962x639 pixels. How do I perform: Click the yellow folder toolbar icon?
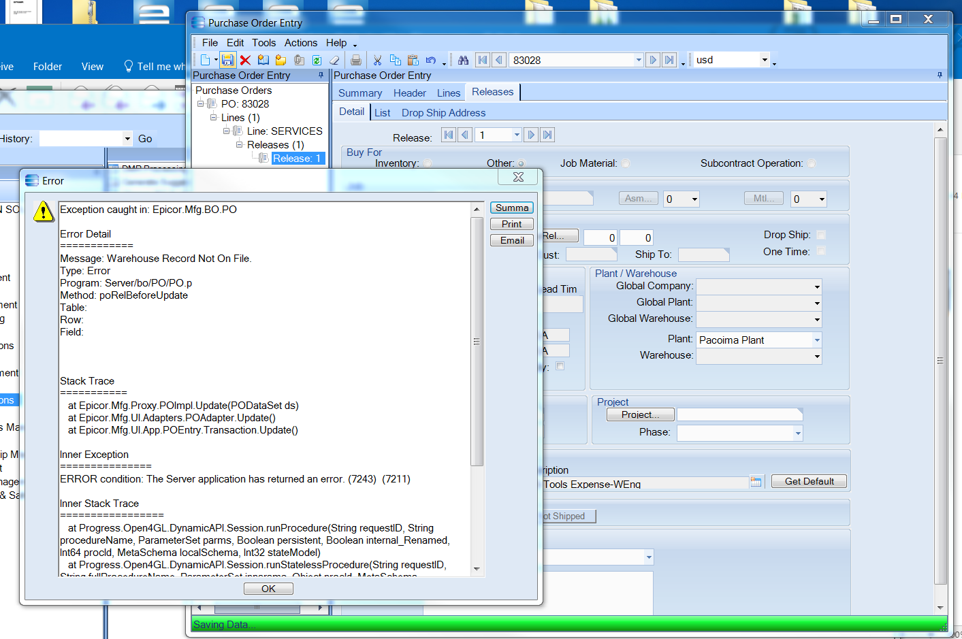click(x=280, y=60)
